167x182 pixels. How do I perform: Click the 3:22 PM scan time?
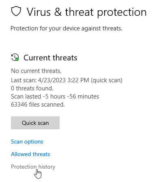point(78,80)
